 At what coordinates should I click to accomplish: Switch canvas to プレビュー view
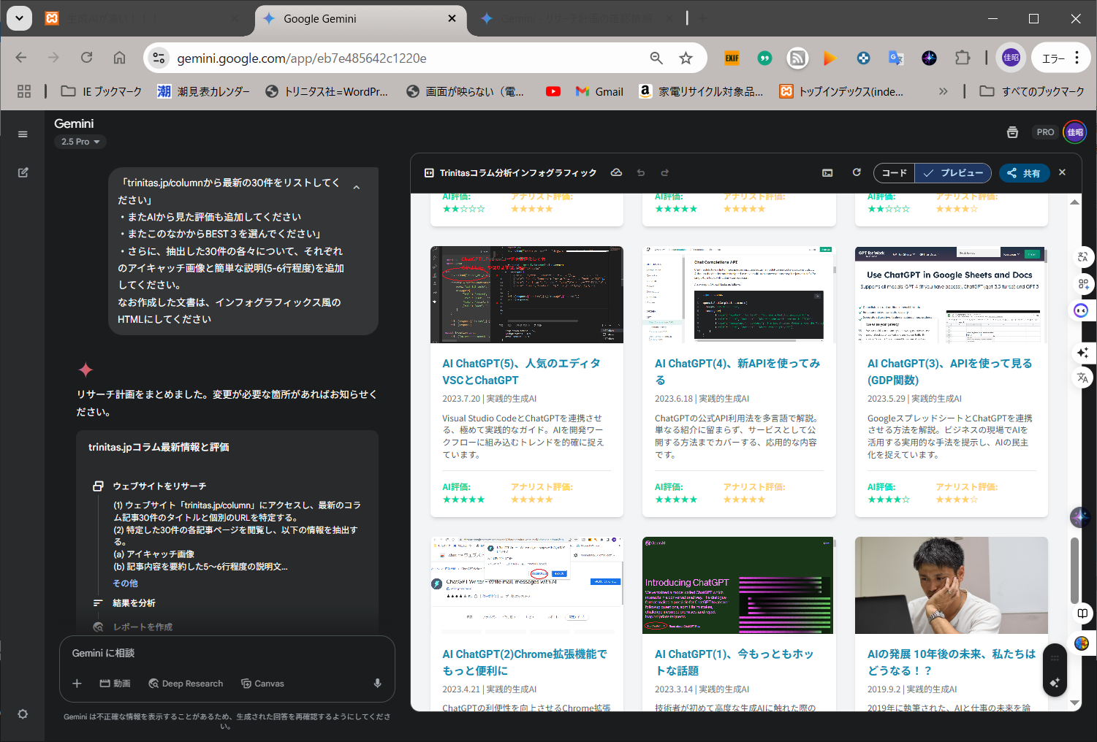[953, 173]
